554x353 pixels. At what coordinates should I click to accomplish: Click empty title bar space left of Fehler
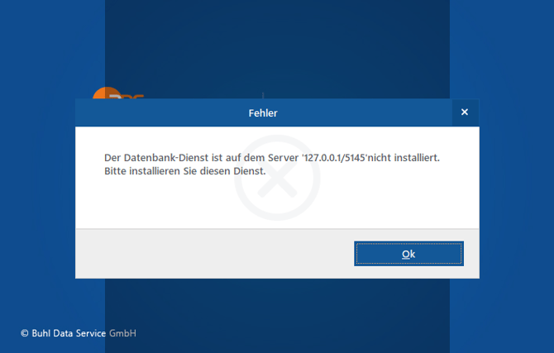[159, 113]
